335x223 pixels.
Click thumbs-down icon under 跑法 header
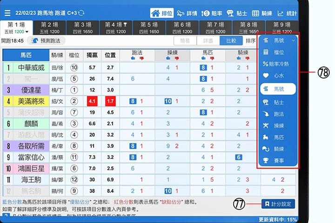pos(141,58)
